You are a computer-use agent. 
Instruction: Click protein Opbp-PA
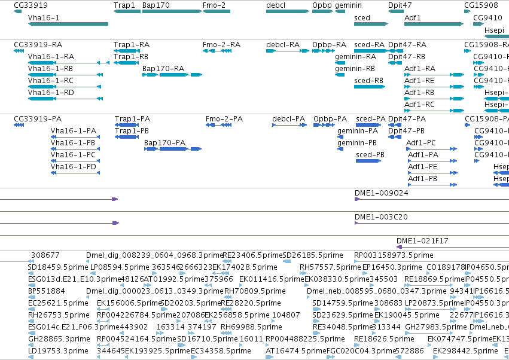(x=324, y=125)
